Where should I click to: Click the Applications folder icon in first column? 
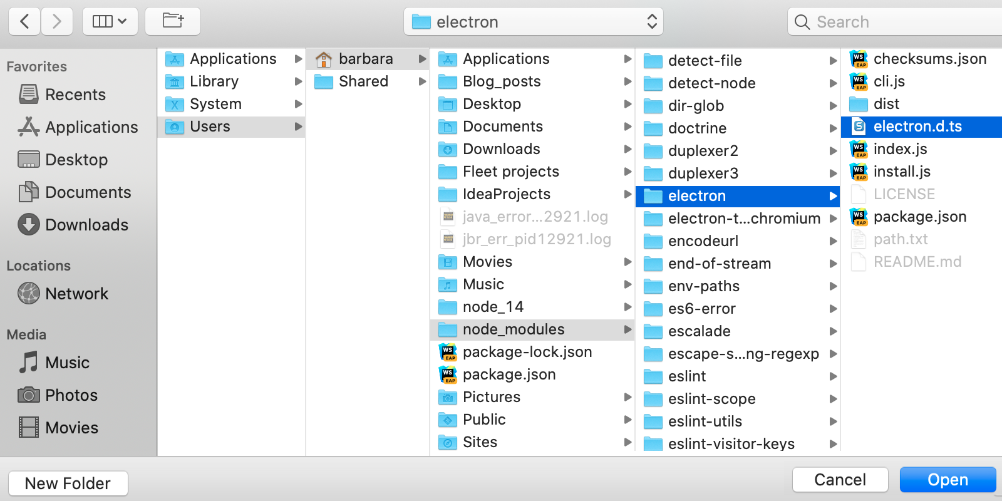point(175,59)
